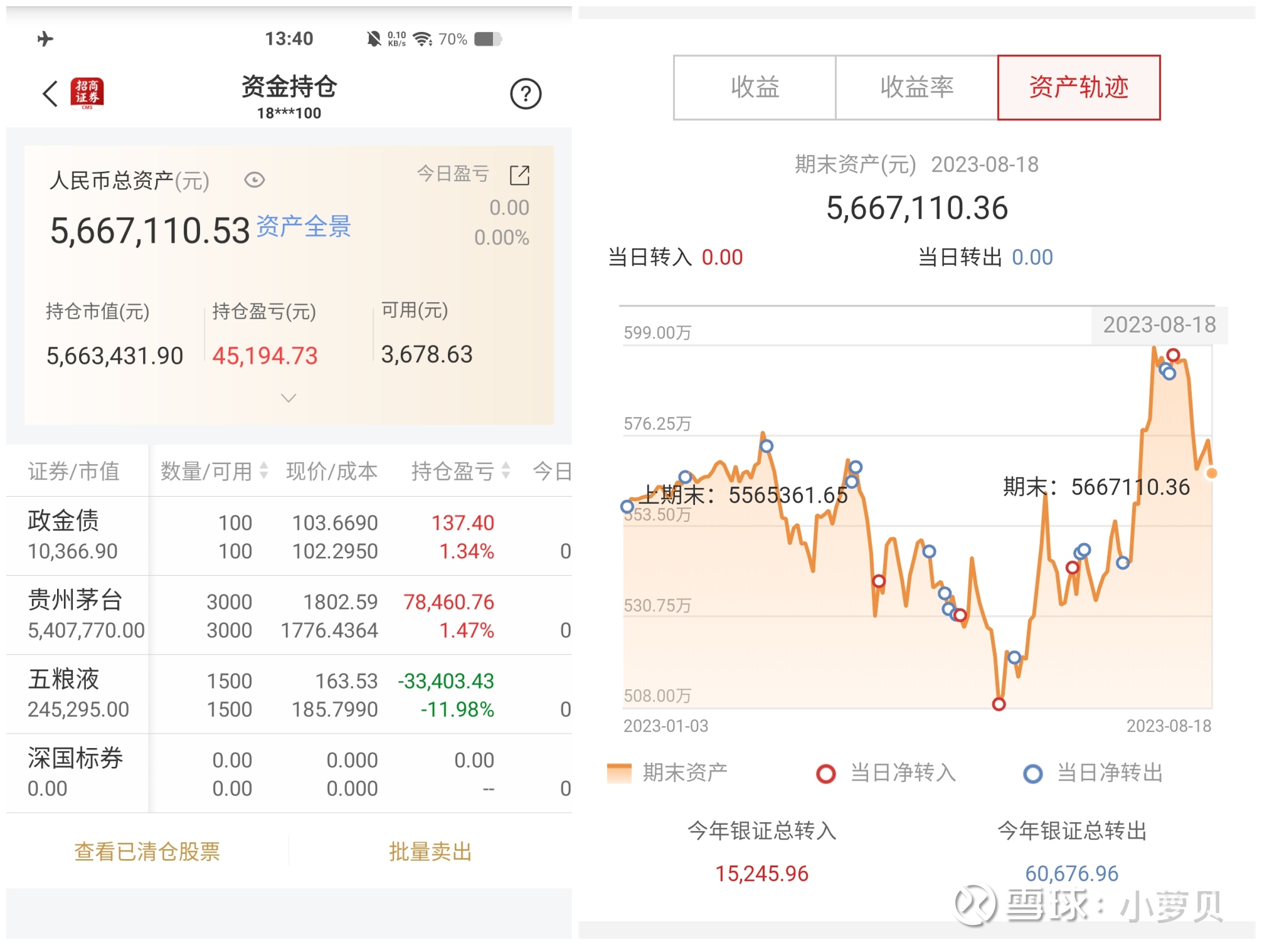Tap the muted notification bell icon

pos(374,40)
